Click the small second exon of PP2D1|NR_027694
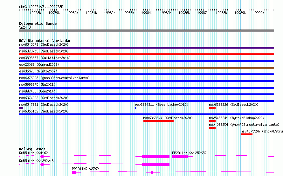This screenshot has height=176, width=283. [152, 173]
